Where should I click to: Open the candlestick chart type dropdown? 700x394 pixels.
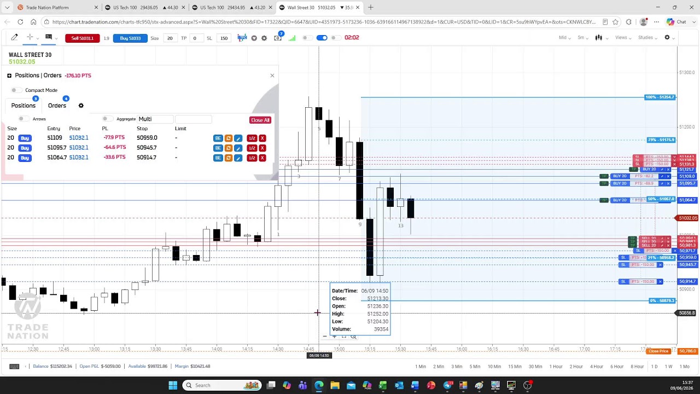click(602, 38)
